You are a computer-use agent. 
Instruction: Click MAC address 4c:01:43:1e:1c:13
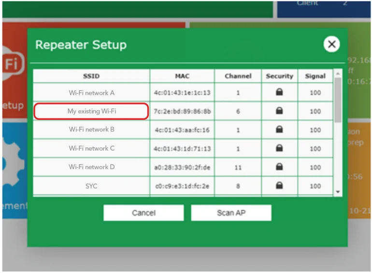point(182,92)
